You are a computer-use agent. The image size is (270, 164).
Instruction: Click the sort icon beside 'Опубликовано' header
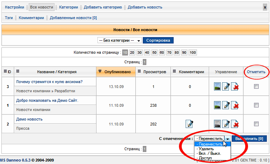(100, 72)
